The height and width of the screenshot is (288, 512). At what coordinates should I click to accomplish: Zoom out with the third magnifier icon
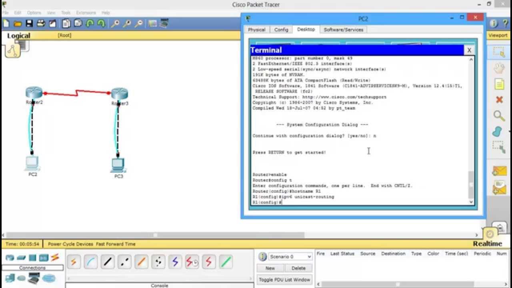138,24
